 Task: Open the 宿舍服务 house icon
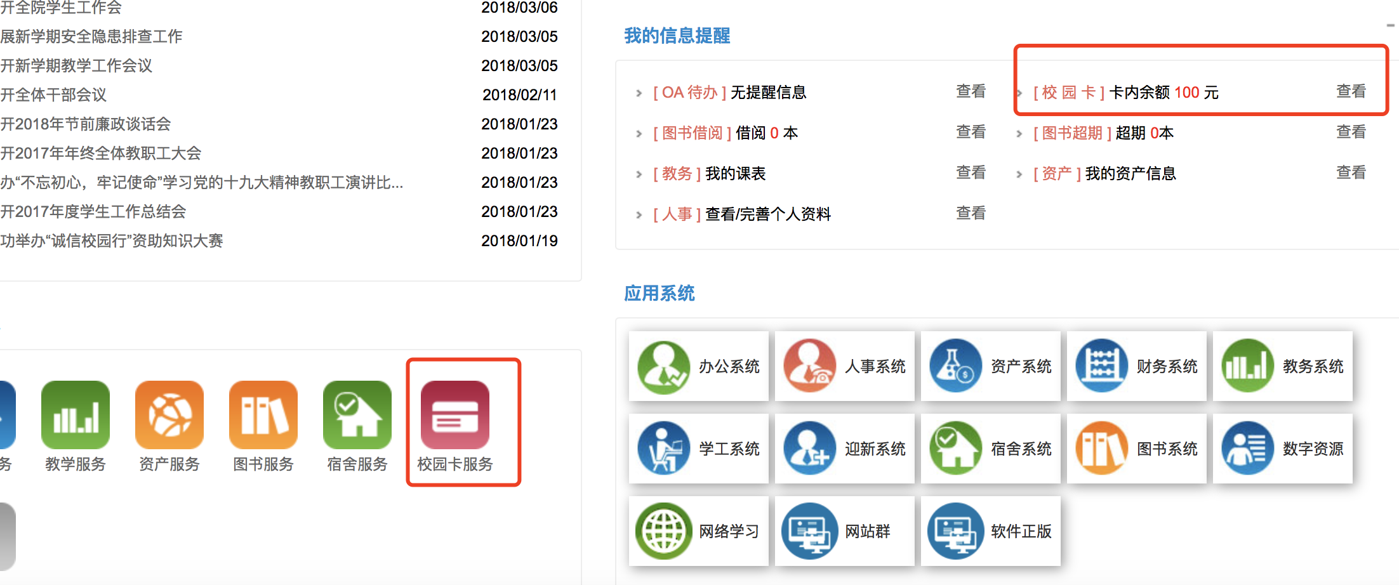pyautogui.click(x=357, y=415)
